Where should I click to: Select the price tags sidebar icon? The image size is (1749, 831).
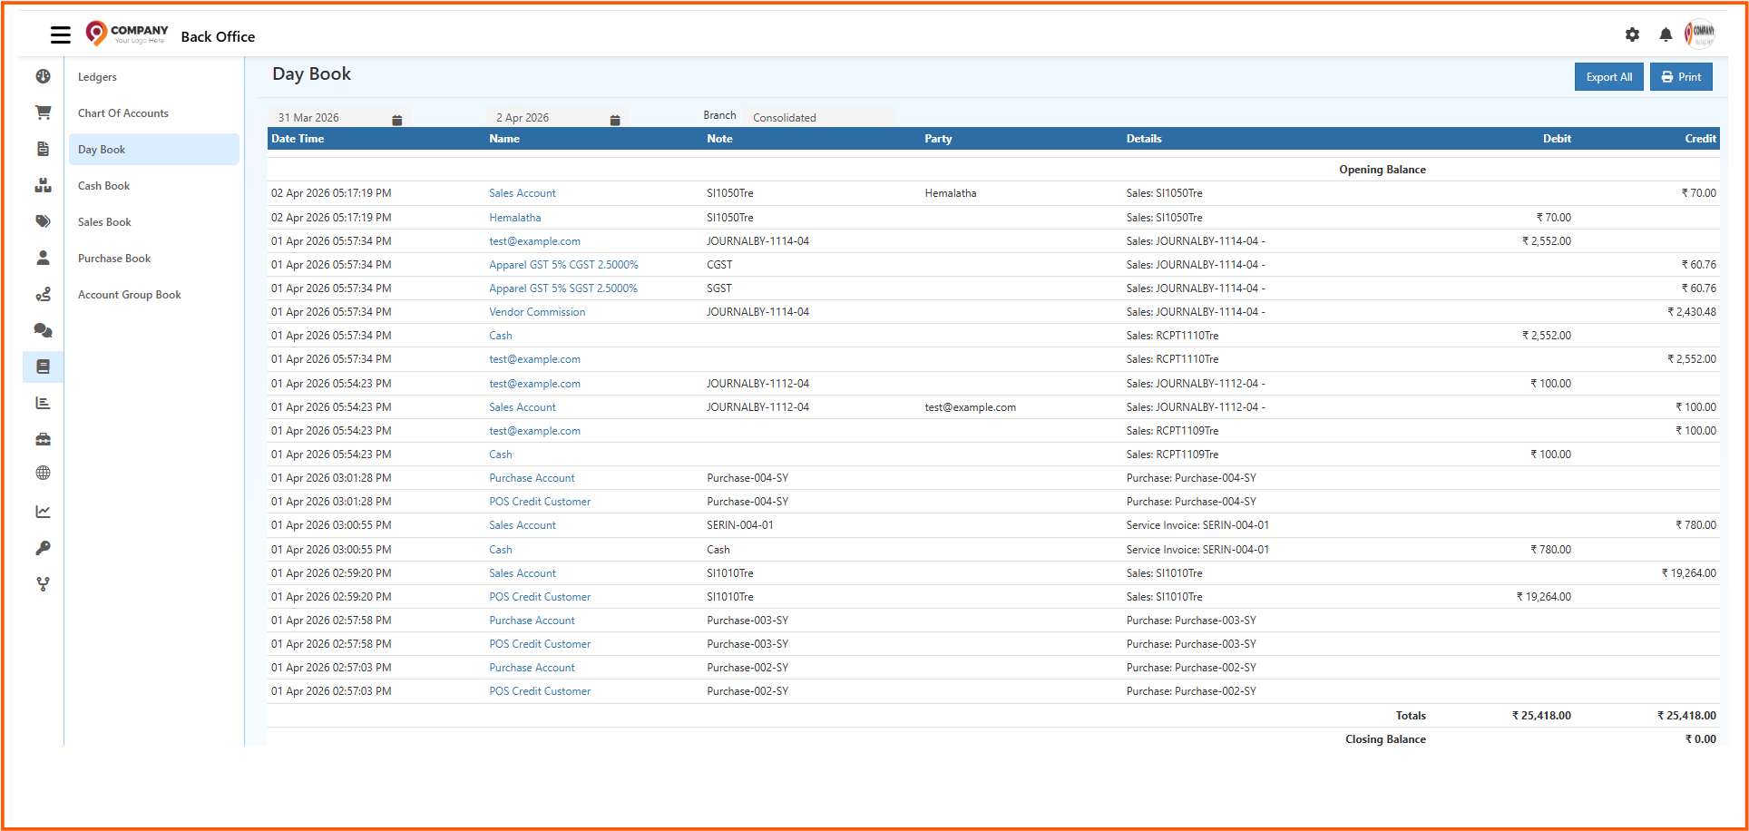coord(43,221)
